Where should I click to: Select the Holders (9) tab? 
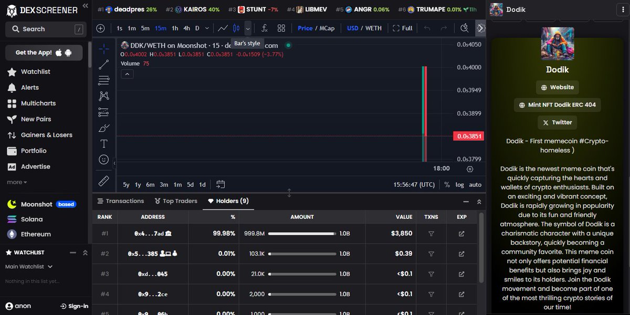click(228, 201)
